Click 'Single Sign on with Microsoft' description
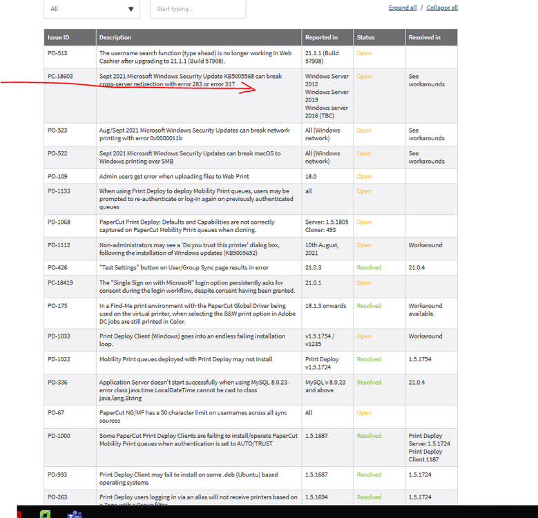Screen dimensions: 538x518 pos(198,287)
